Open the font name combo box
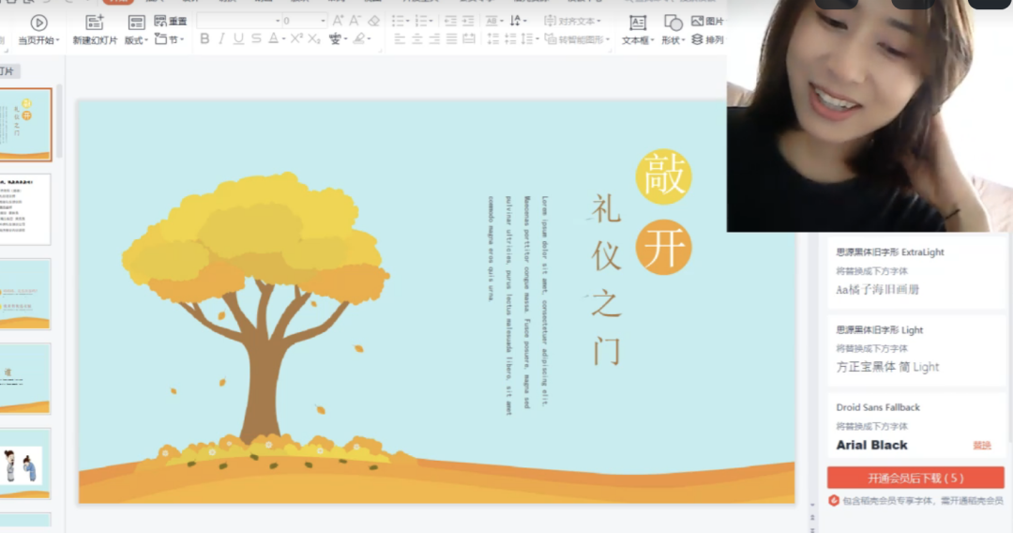The height and width of the screenshot is (533, 1013). tap(238, 21)
